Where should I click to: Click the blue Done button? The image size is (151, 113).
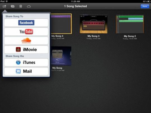click(x=145, y=6)
